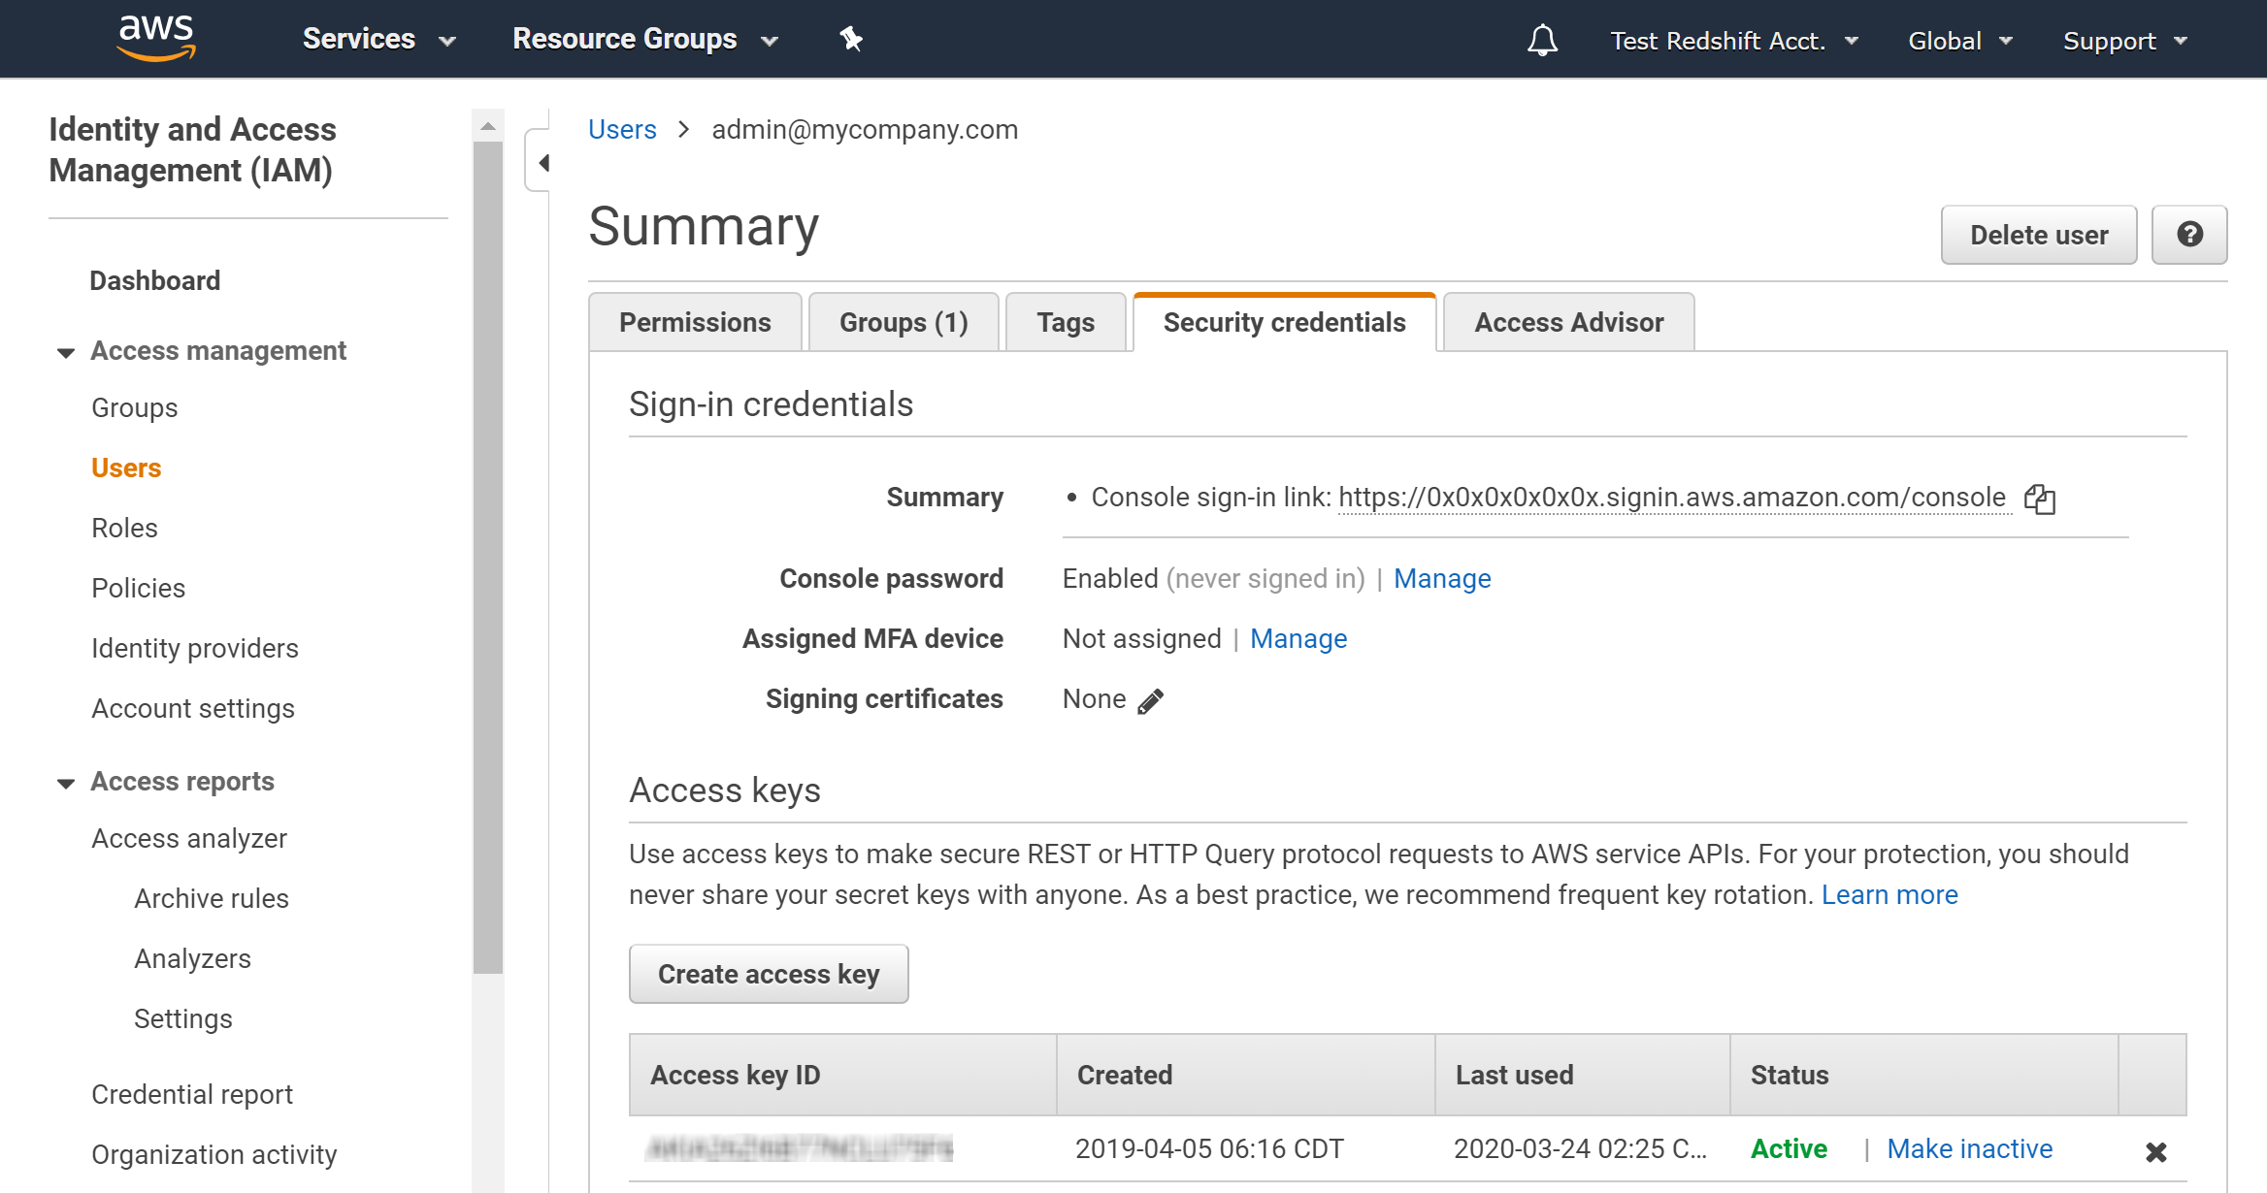
Task: Open Users in the sidebar
Action: tap(126, 468)
